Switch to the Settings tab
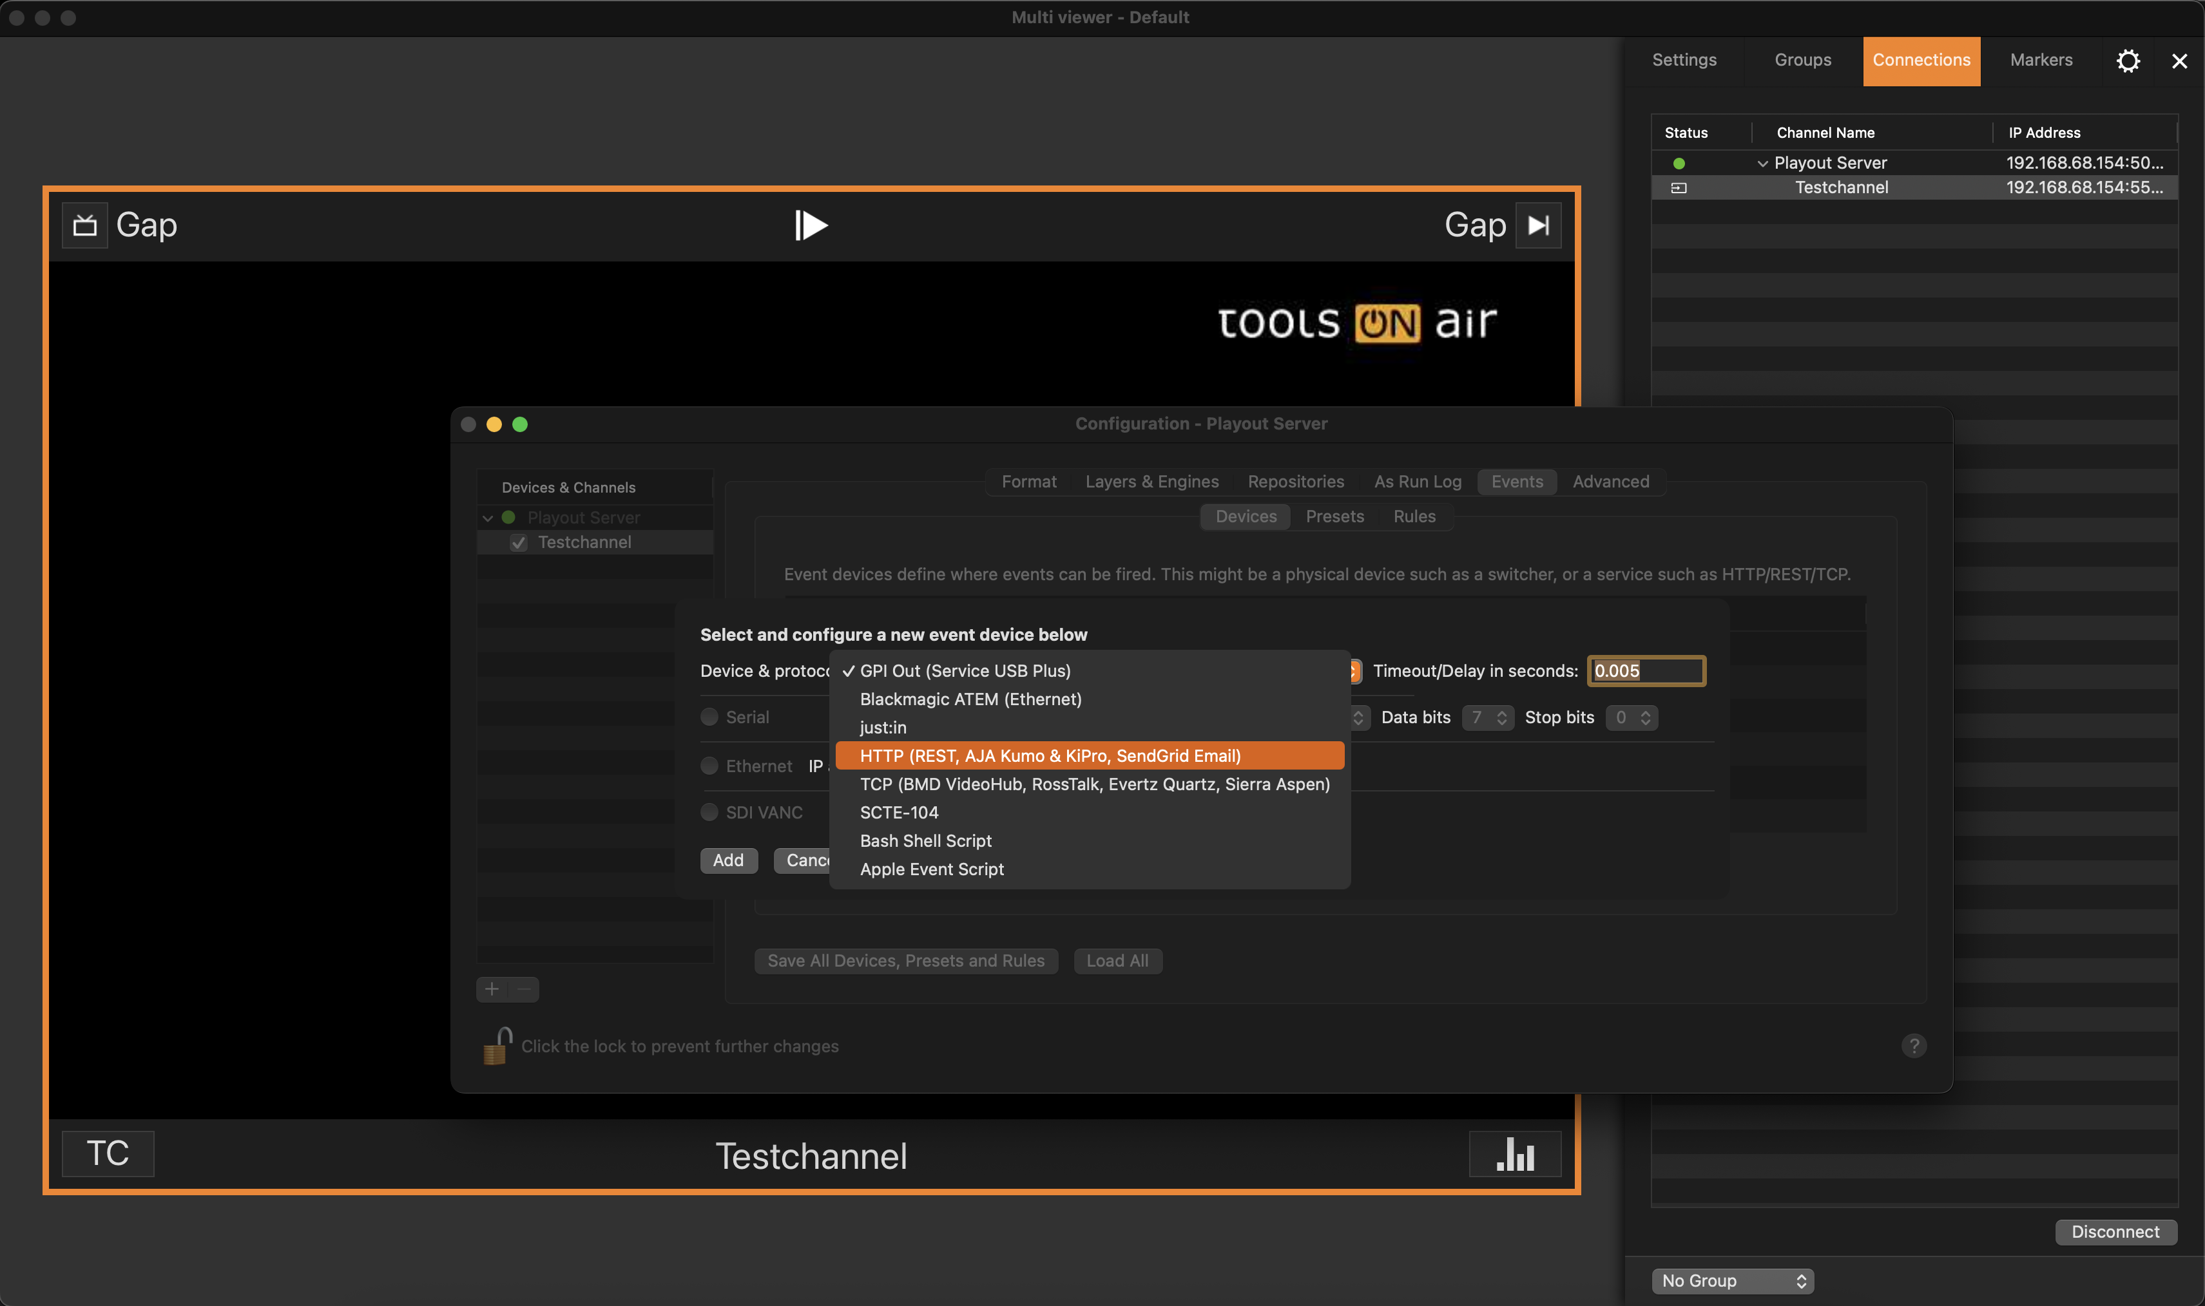The image size is (2205, 1306). (x=1684, y=60)
